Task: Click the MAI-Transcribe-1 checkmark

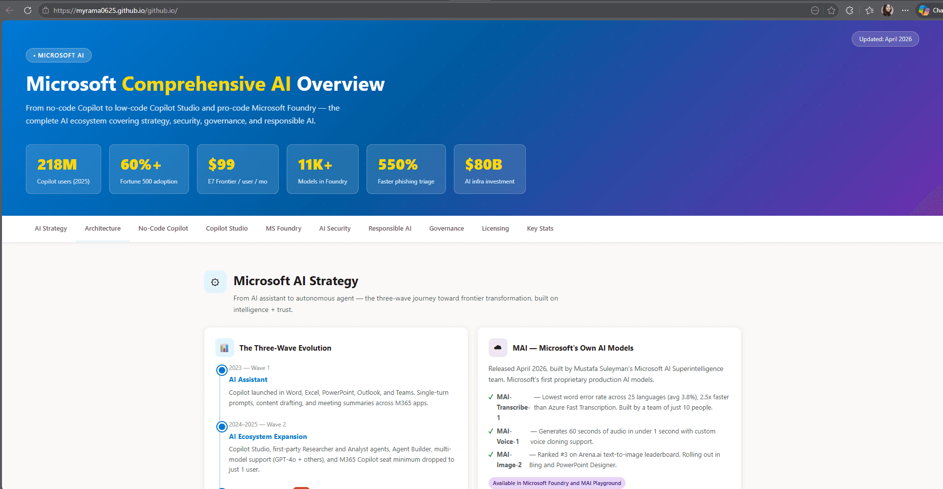Action: click(491, 397)
